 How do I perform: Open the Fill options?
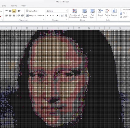(123, 13)
